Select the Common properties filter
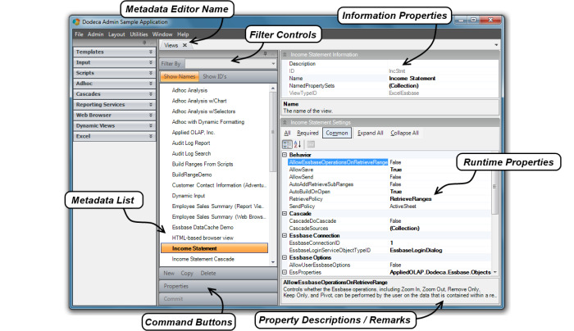Image resolution: width=574 pixels, height=331 pixels. pyautogui.click(x=337, y=133)
